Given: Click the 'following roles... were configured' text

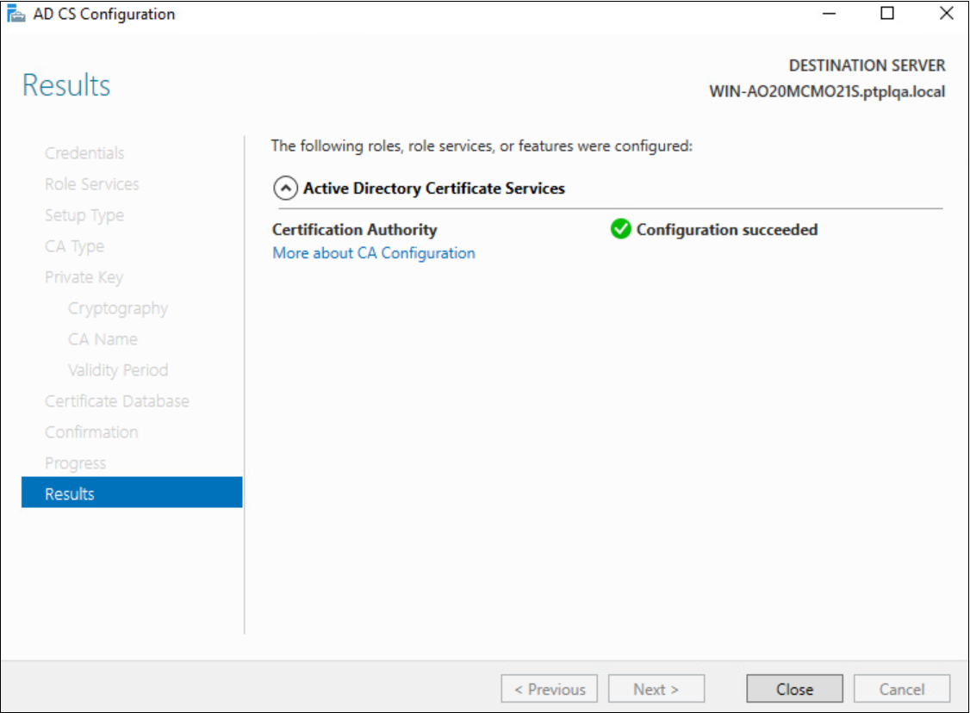Looking at the screenshot, I should click(x=482, y=146).
